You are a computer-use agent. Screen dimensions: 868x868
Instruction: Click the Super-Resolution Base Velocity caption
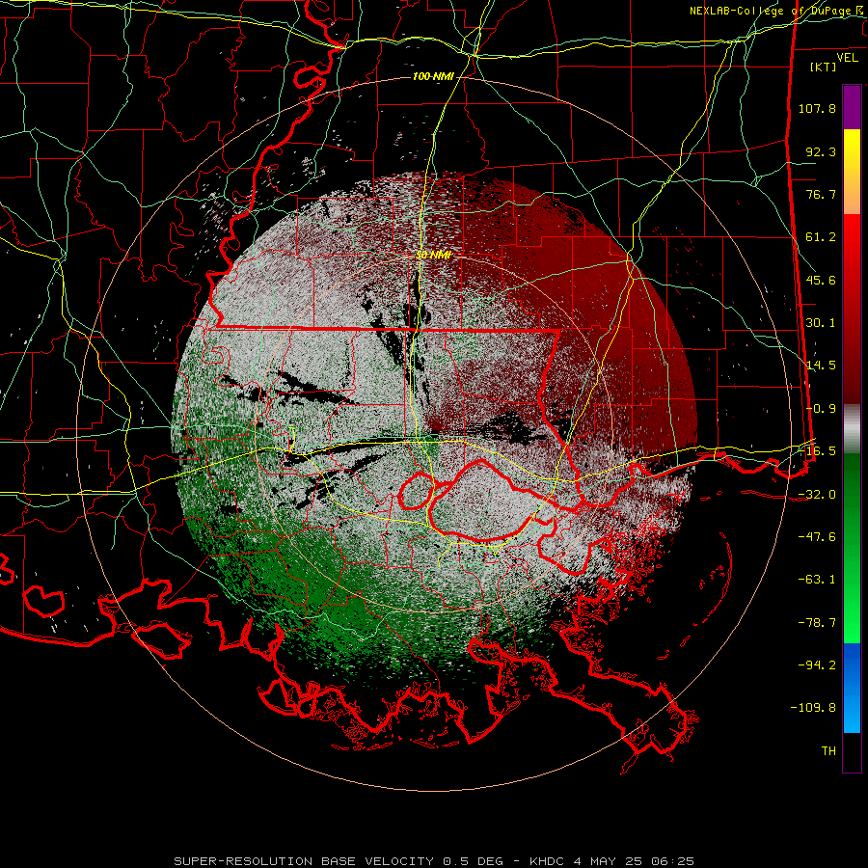point(434,861)
